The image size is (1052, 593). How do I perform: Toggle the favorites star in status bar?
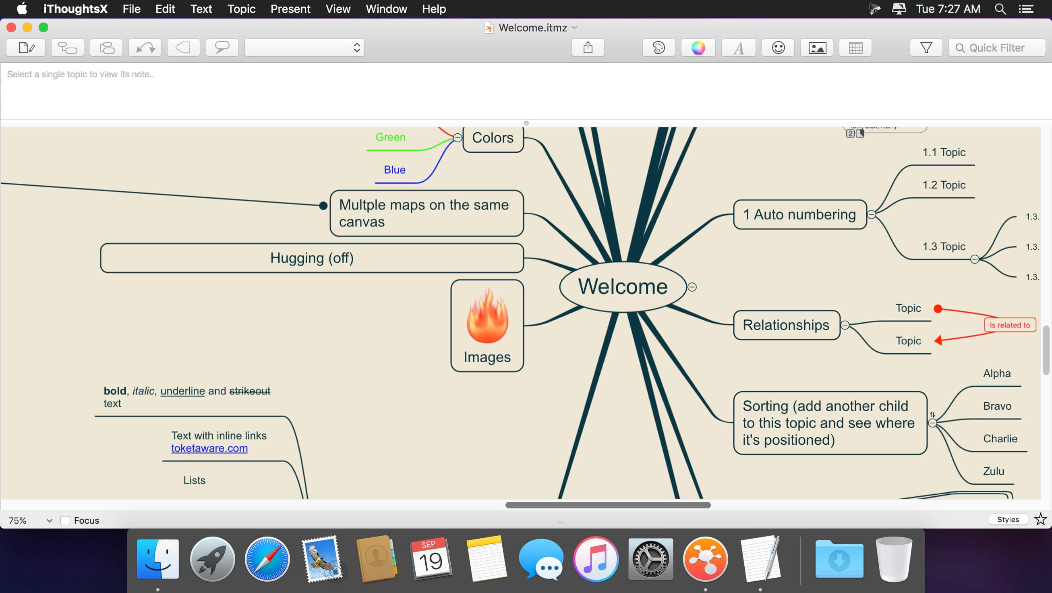coord(1040,520)
